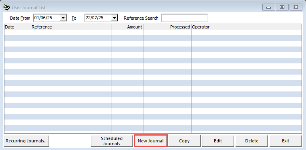Image resolution: width=306 pixels, height=150 pixels.
Task: Sort by the Reference column header
Action: click(x=71, y=27)
